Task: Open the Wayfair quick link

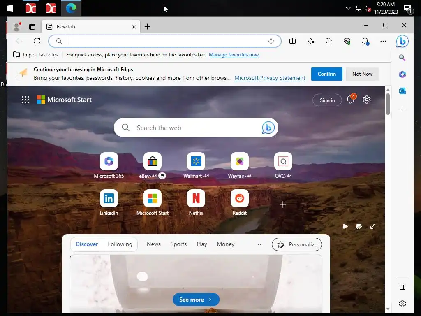Action: (240, 165)
